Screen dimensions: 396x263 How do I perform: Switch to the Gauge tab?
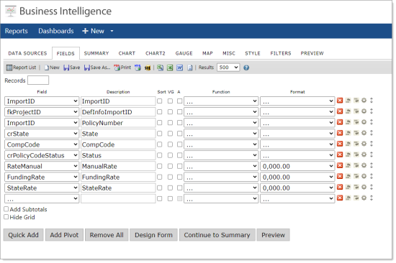pos(184,53)
